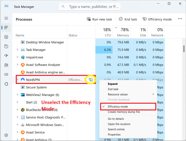This screenshot has width=186, height=141.
Task: Expand the Avast Software Analyzer group
Action: (18, 65)
